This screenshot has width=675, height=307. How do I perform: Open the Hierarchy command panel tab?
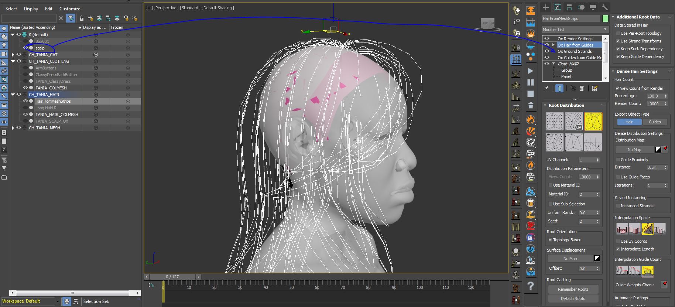pos(569,7)
